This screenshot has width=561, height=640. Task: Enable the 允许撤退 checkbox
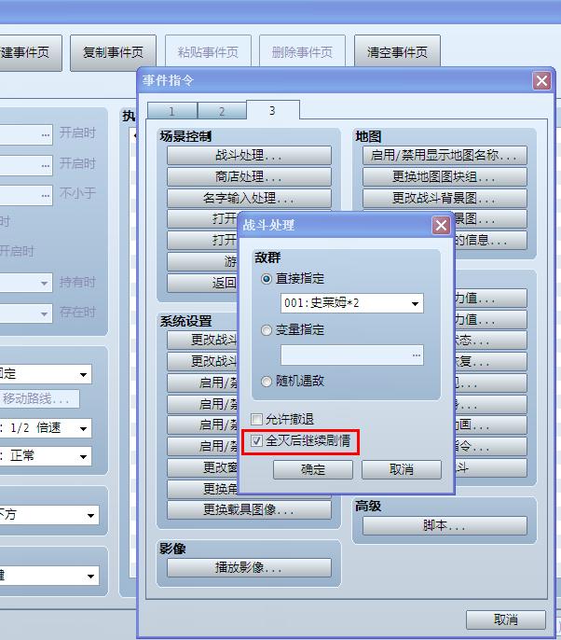(x=256, y=419)
